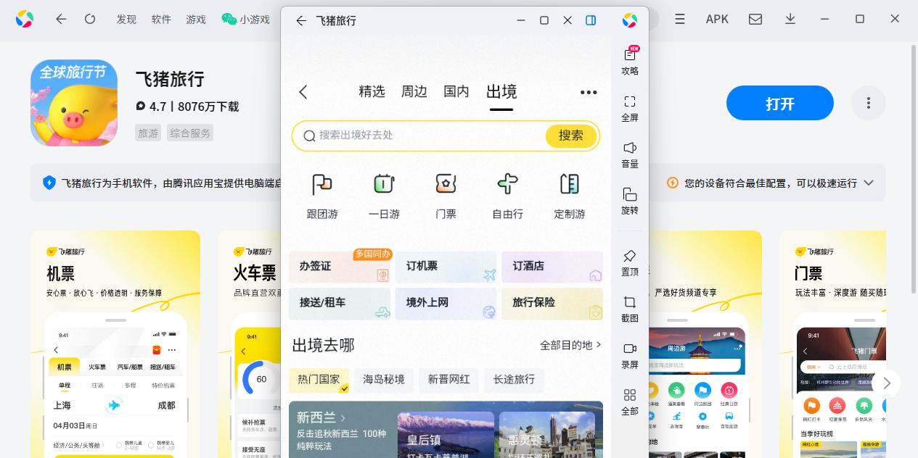Open the mail messages icon
The width and height of the screenshot is (918, 458).
point(755,20)
